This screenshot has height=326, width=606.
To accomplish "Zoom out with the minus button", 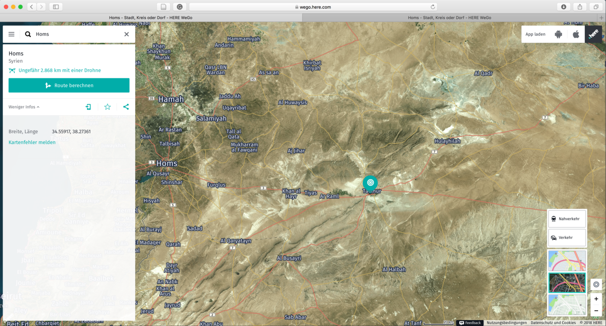I will [x=596, y=310].
